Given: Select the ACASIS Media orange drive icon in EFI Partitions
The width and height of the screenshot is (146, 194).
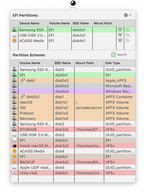Looking at the screenshot, I should (14, 41).
